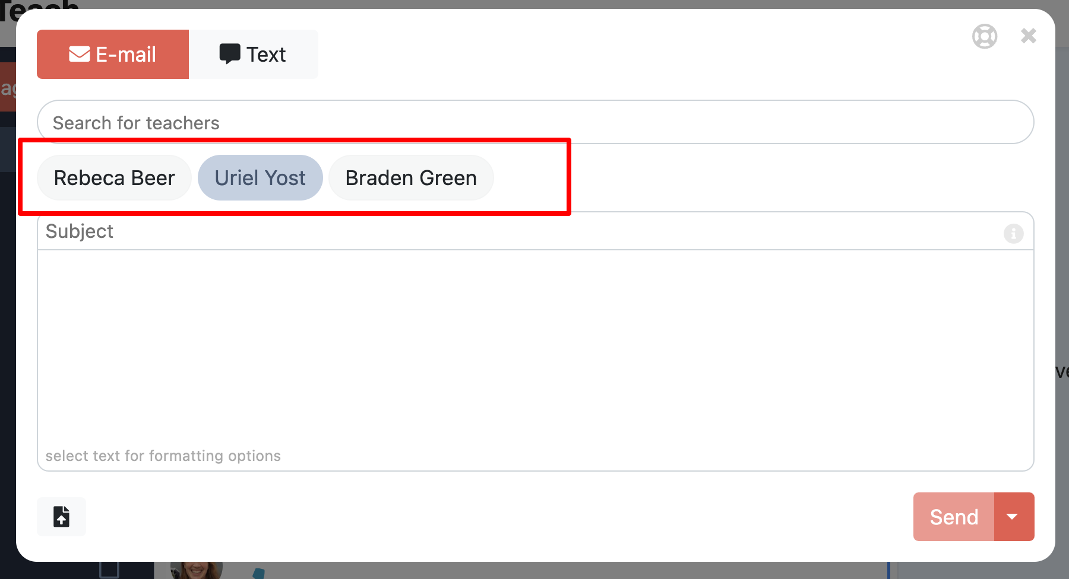Screen dimensions: 1069x579
Task: Focus the Search for teachers field
Action: pyautogui.click(x=534, y=122)
